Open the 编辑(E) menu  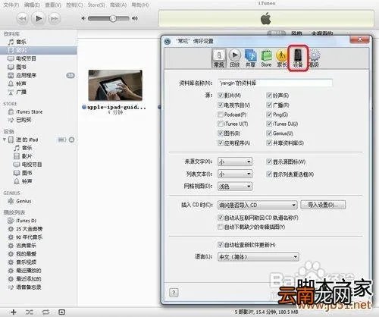point(32,5)
